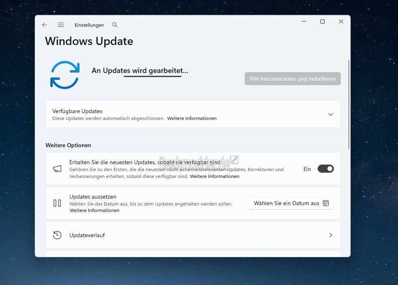Open the Einstellungen search magnifier
The height and width of the screenshot is (285, 398).
click(115, 25)
